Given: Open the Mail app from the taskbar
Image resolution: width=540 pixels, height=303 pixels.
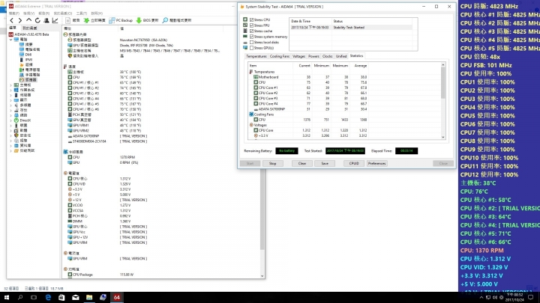Looking at the screenshot, I should pos(76,298).
